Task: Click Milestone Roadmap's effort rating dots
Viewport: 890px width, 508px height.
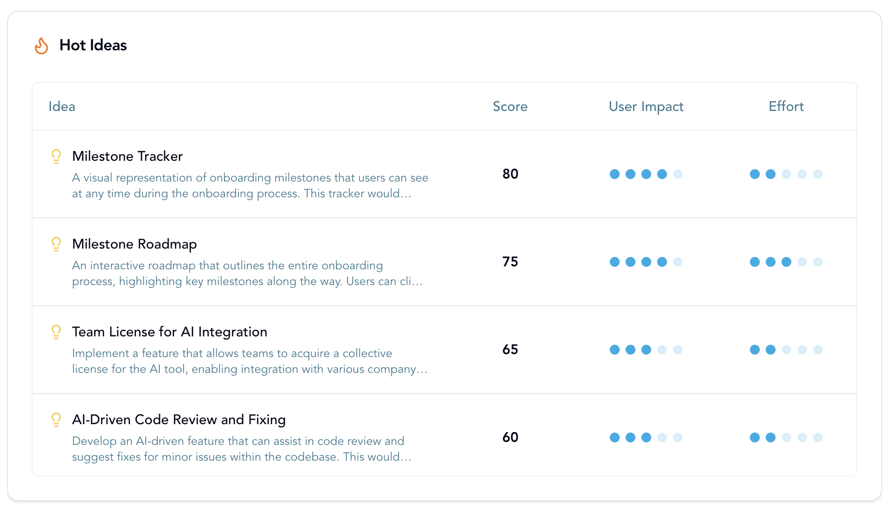Action: tap(785, 262)
